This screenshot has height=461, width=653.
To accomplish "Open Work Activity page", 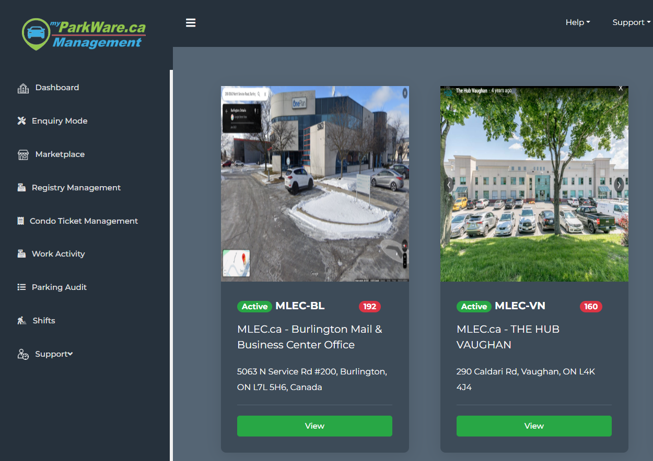I will (x=58, y=254).
